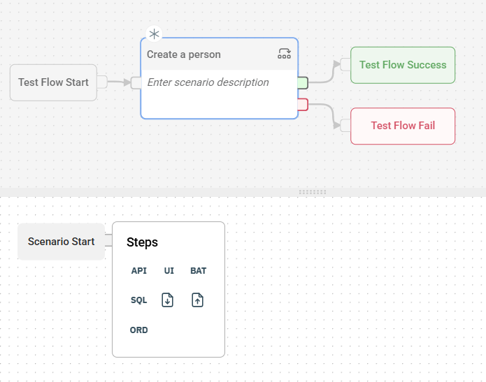Select the Test Flow Success node

tap(403, 65)
